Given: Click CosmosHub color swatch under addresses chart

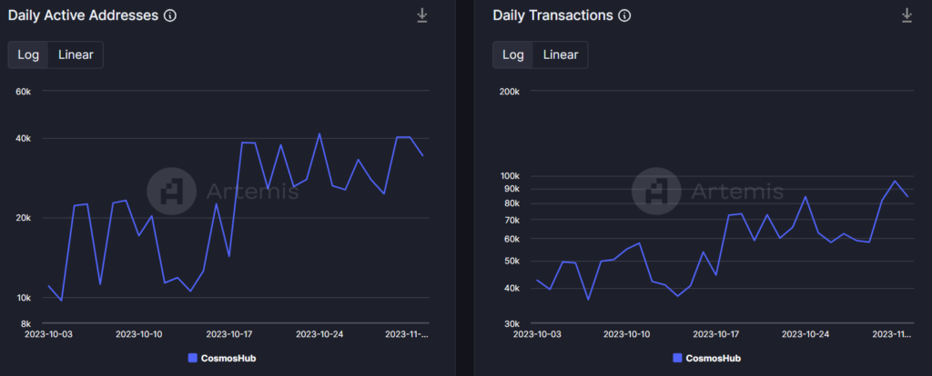Looking at the screenshot, I should (192, 358).
